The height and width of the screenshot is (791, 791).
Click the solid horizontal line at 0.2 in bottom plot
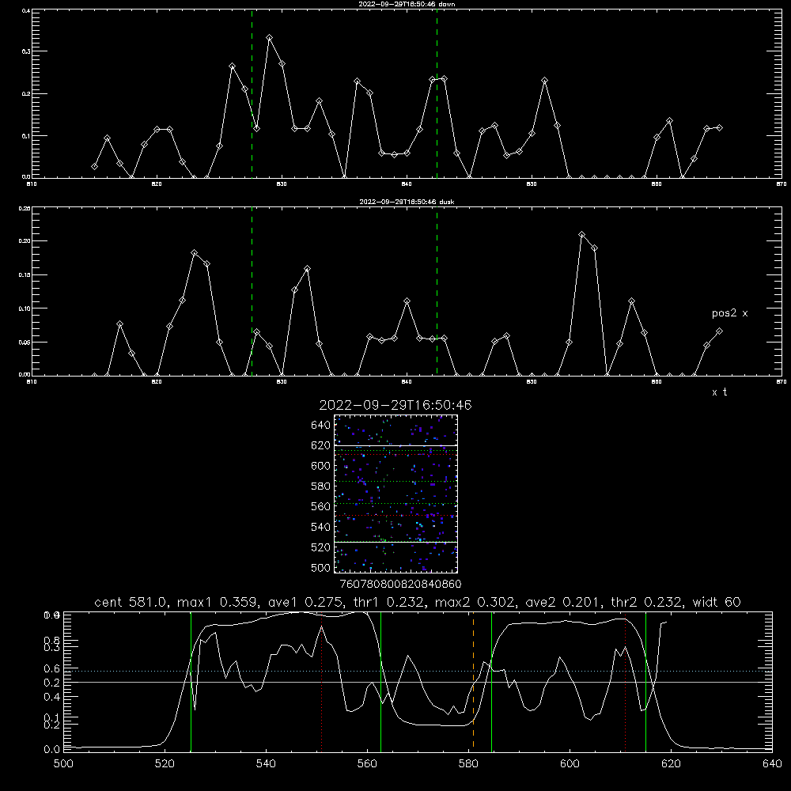click(x=418, y=682)
